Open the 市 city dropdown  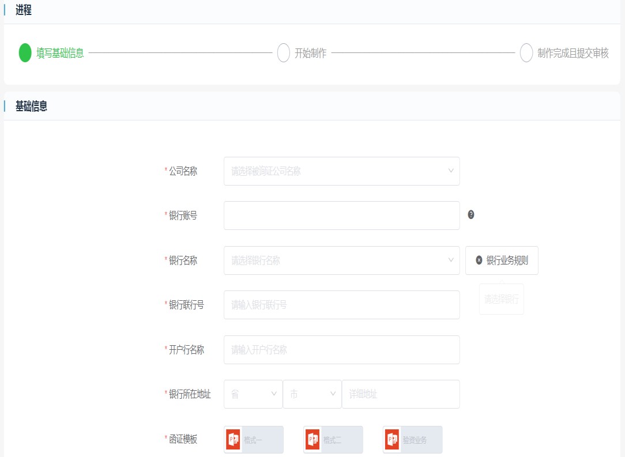[312, 394]
